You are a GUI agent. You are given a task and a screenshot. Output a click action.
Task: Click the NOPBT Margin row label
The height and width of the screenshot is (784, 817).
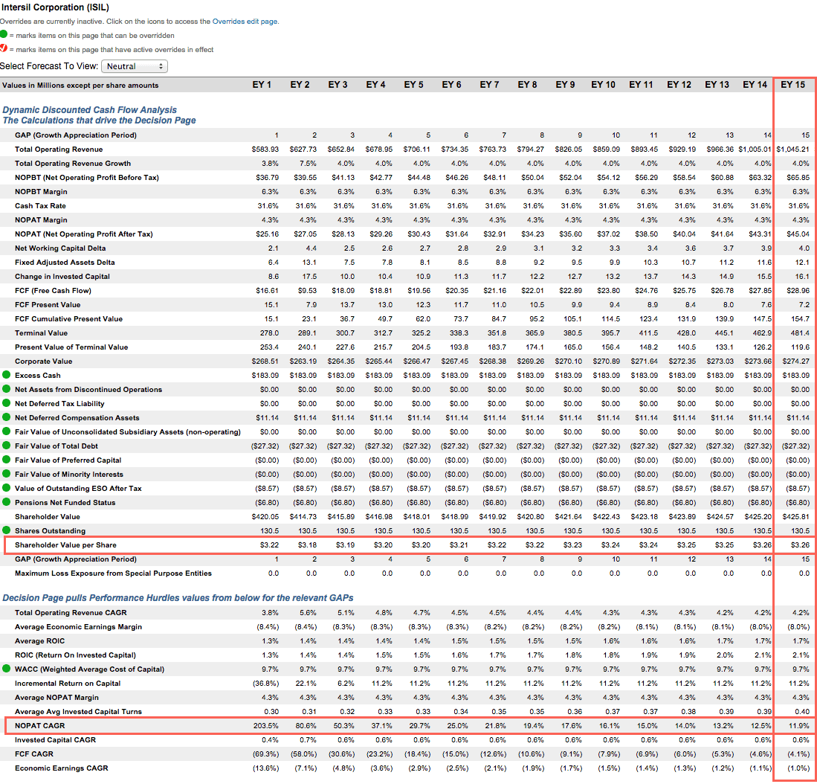pyautogui.click(x=41, y=192)
